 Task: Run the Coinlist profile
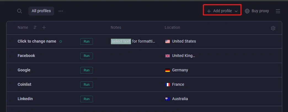[87, 84]
